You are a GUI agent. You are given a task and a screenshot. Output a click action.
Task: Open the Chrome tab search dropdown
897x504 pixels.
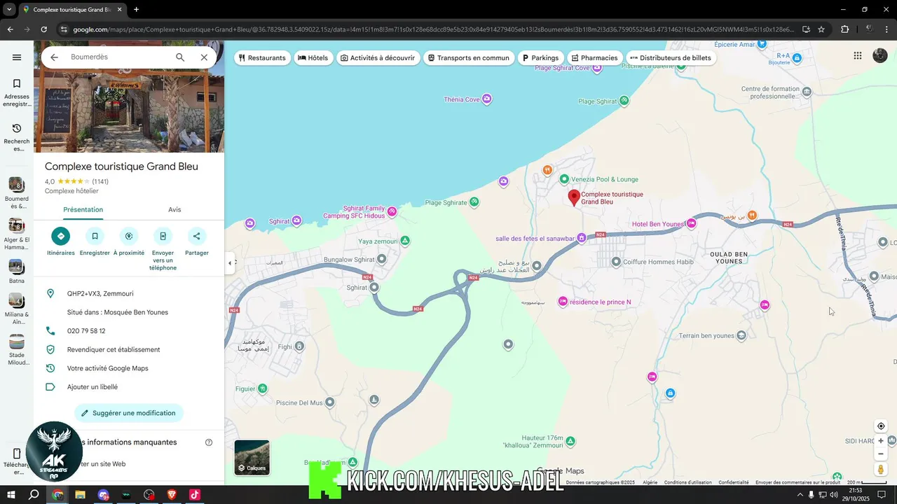point(9,10)
